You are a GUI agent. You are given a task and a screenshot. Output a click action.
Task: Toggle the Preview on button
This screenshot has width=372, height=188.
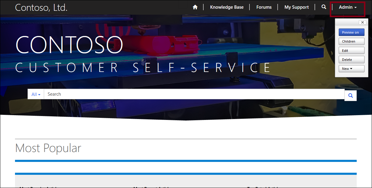[351, 32]
